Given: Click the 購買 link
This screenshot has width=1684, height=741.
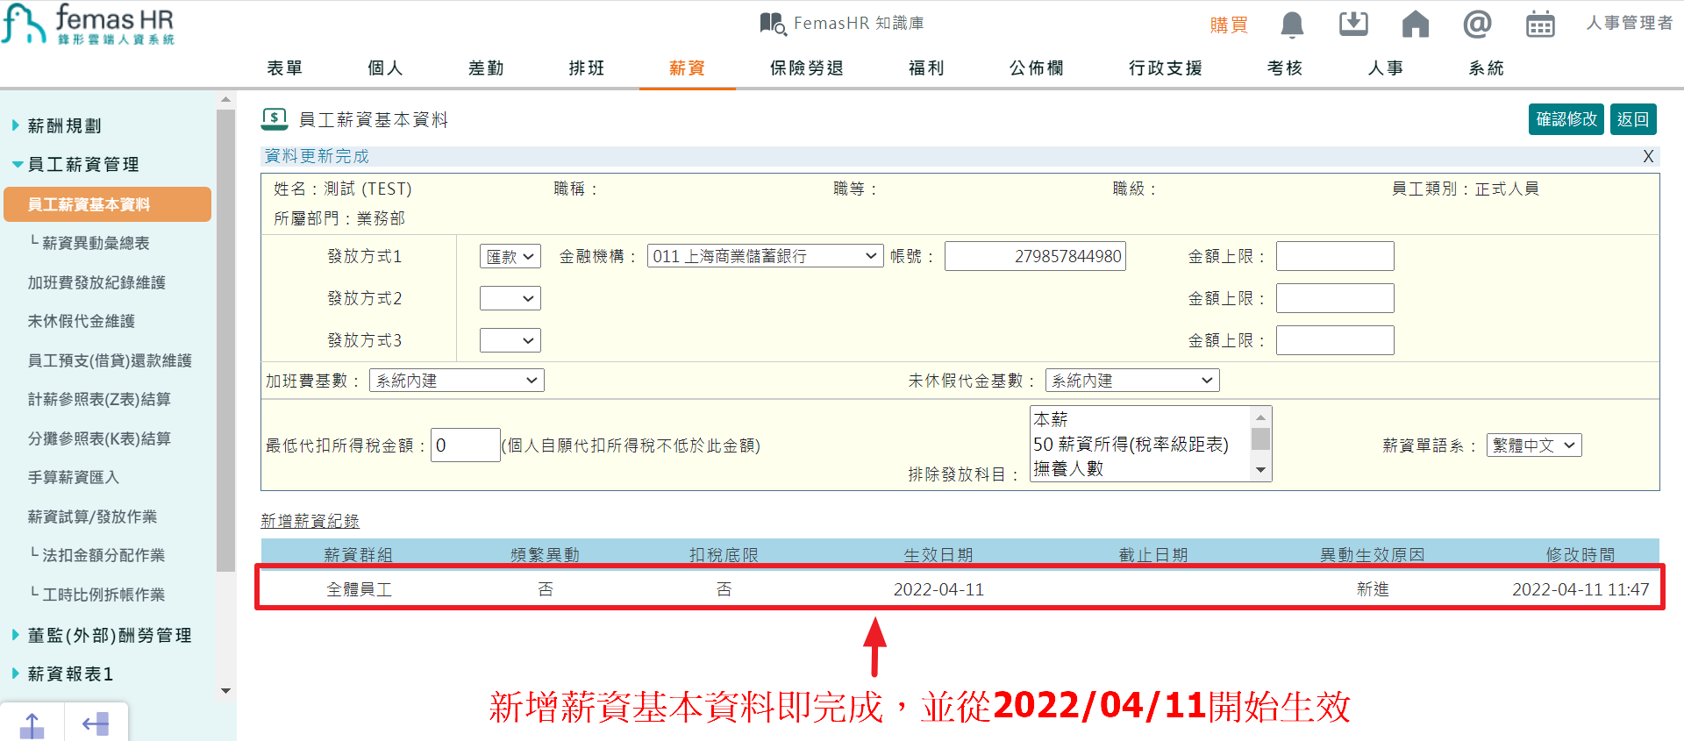Looking at the screenshot, I should click(x=1229, y=25).
